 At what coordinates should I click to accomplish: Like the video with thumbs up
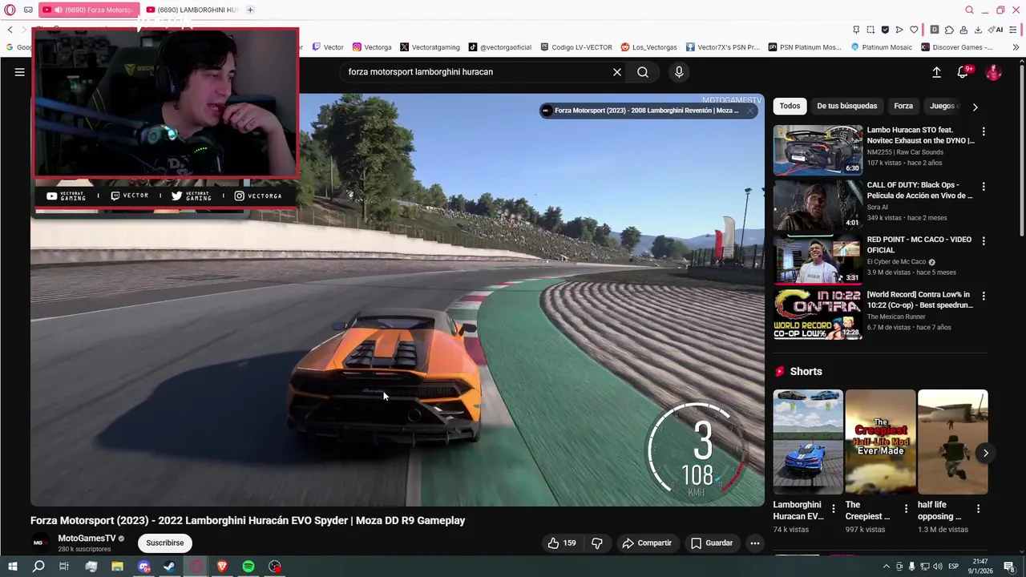[561, 543]
